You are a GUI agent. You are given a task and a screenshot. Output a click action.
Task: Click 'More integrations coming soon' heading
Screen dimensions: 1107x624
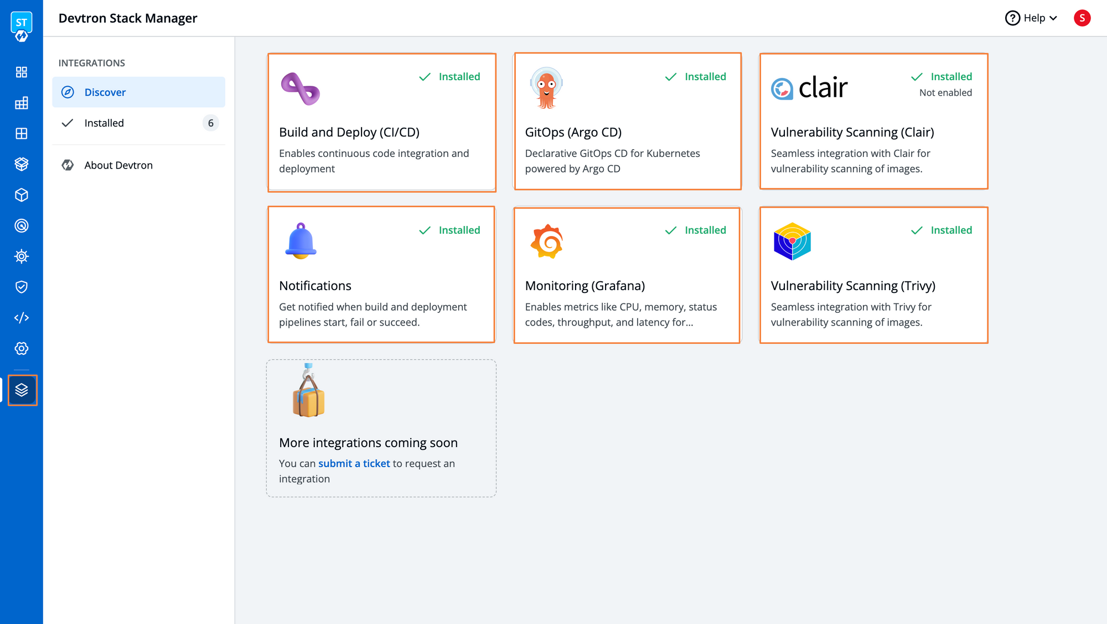pyautogui.click(x=368, y=443)
